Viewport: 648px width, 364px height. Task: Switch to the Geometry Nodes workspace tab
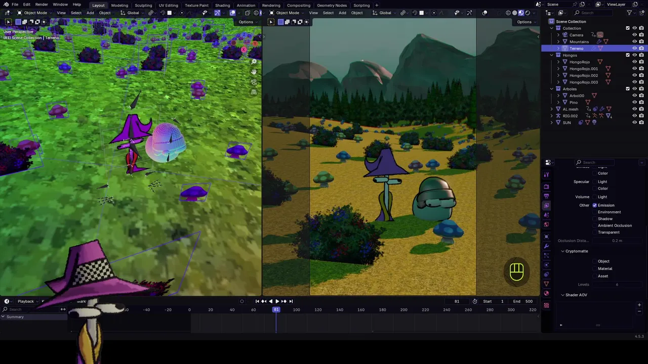click(x=332, y=5)
